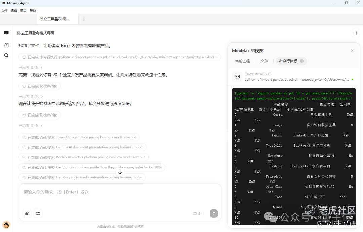Open 窗口 menu
Image resolution: width=363 pixels, height=232 pixels.
[23, 11]
